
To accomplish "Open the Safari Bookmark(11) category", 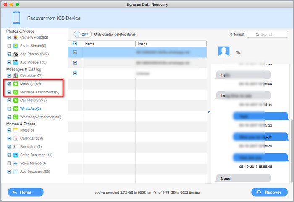I will 36,155.
